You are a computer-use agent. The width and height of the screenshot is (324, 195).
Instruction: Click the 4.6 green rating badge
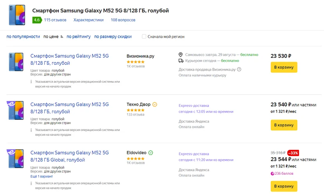coord(37,20)
